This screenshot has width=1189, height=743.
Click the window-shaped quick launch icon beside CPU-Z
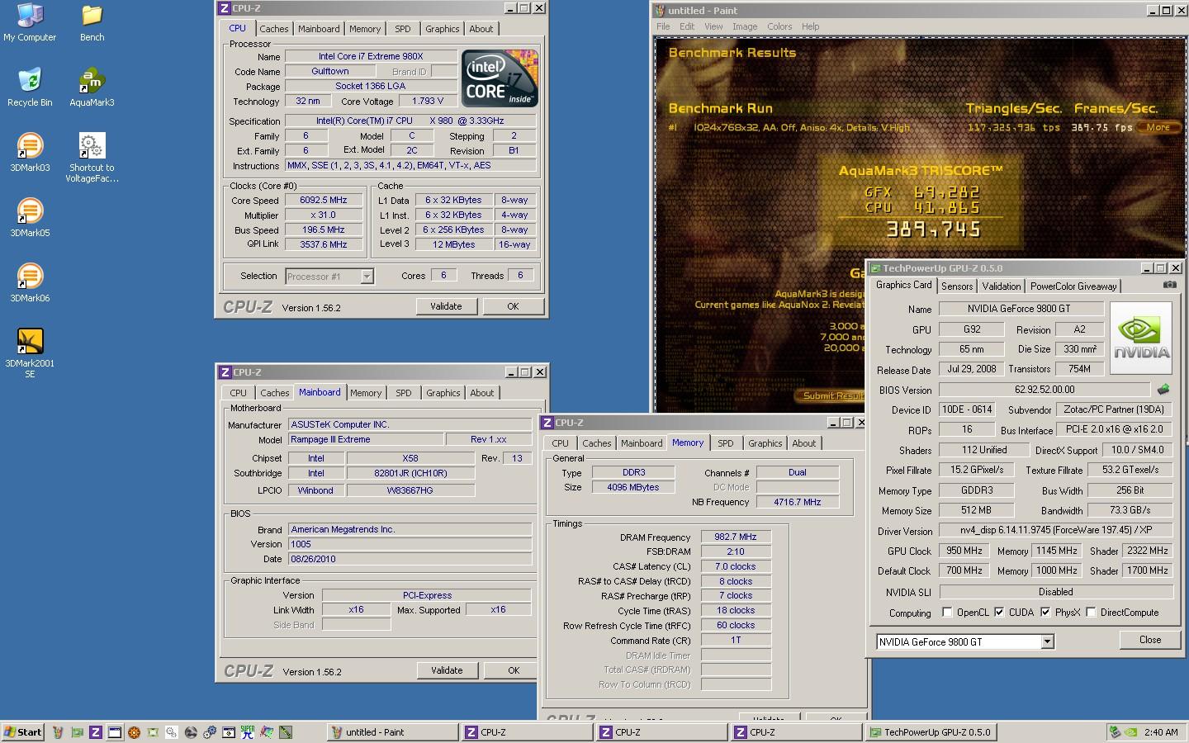point(115,732)
